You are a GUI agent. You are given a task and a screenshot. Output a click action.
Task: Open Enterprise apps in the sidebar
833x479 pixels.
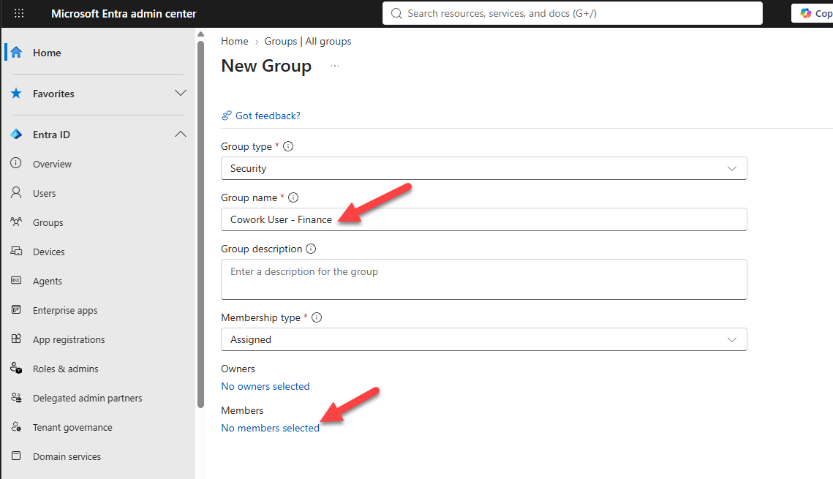(x=65, y=310)
